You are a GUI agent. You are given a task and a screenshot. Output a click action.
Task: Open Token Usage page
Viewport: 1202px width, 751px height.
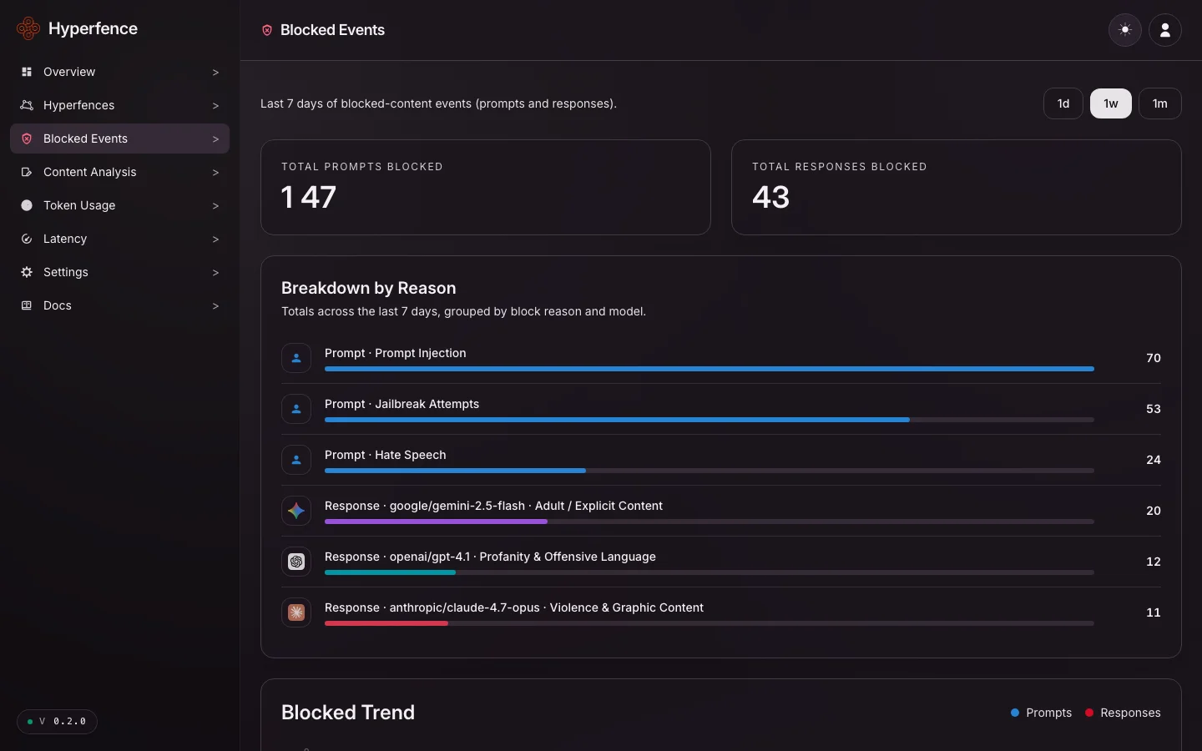[119, 205]
